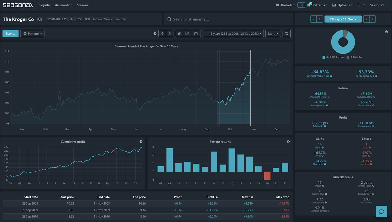Toggle the Pattern series in donut legend
Viewport: 392px width, 222px height.
point(333,57)
